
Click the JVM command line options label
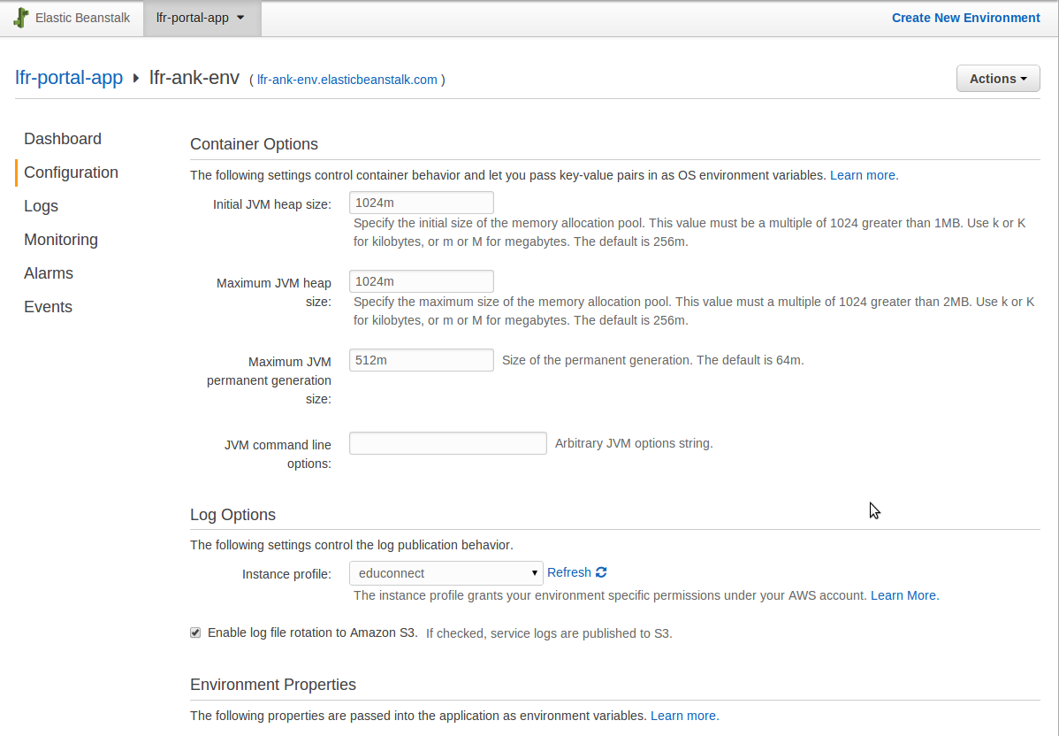click(278, 454)
